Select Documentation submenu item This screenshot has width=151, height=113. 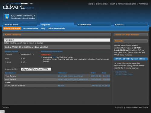31,29
